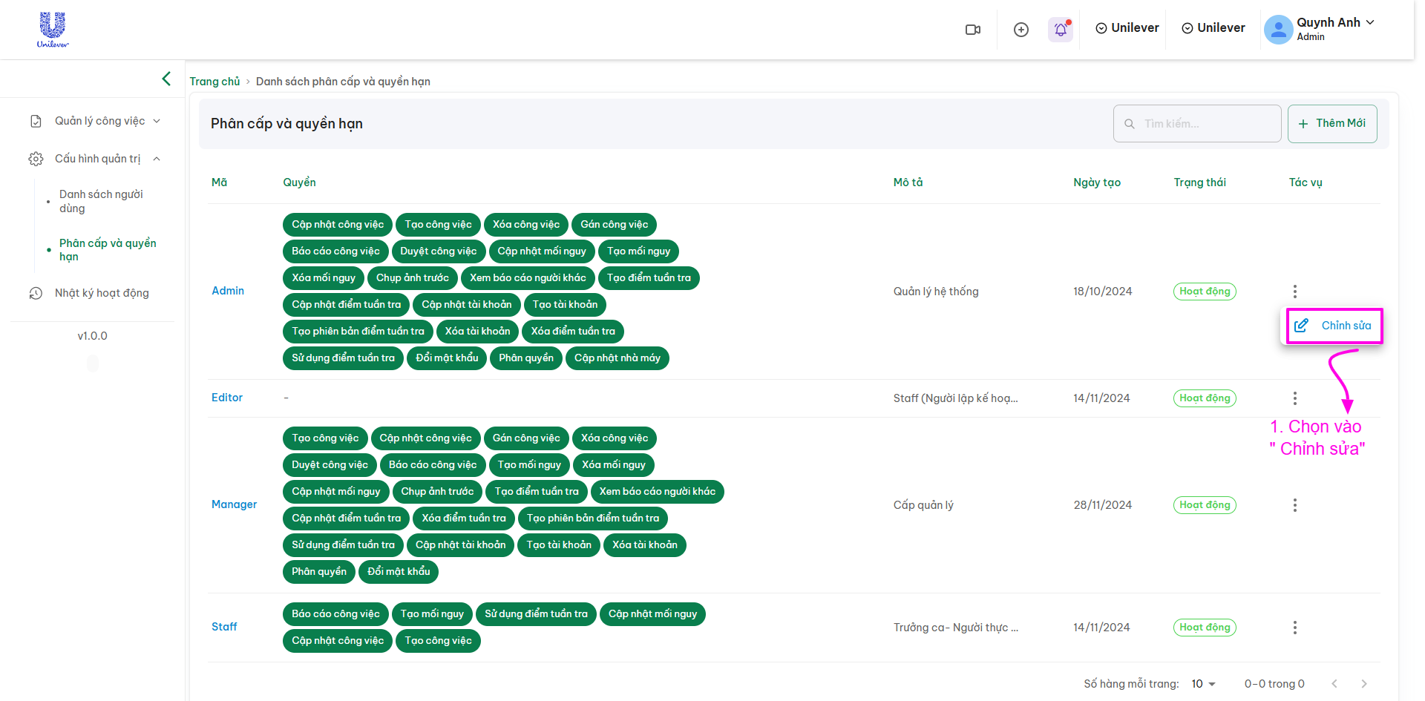Open the three-dot menu for Admin row
Image resolution: width=1425 pixels, height=701 pixels.
point(1294,292)
